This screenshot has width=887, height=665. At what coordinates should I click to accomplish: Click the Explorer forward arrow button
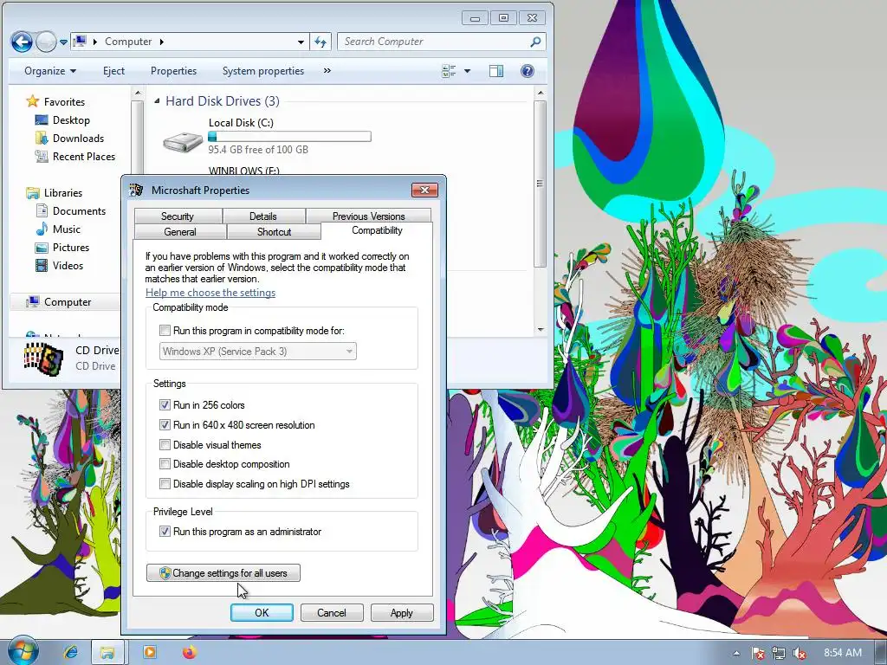(x=46, y=42)
